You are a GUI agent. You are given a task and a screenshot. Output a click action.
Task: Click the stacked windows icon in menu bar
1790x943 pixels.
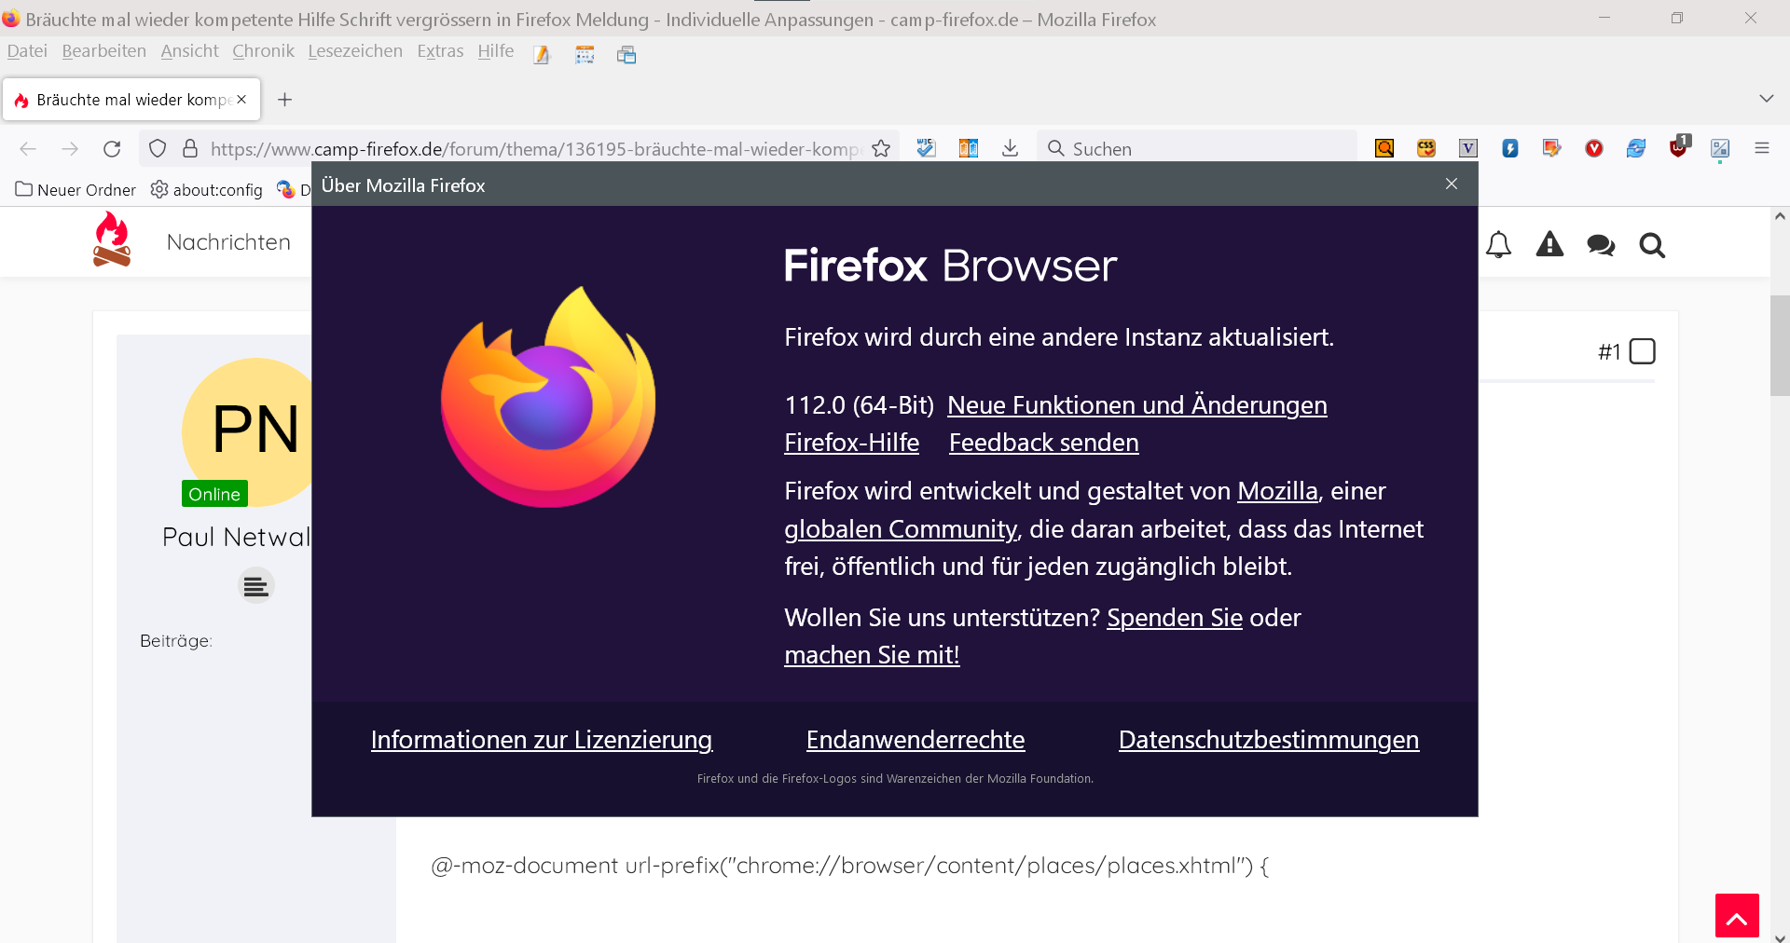tap(626, 55)
